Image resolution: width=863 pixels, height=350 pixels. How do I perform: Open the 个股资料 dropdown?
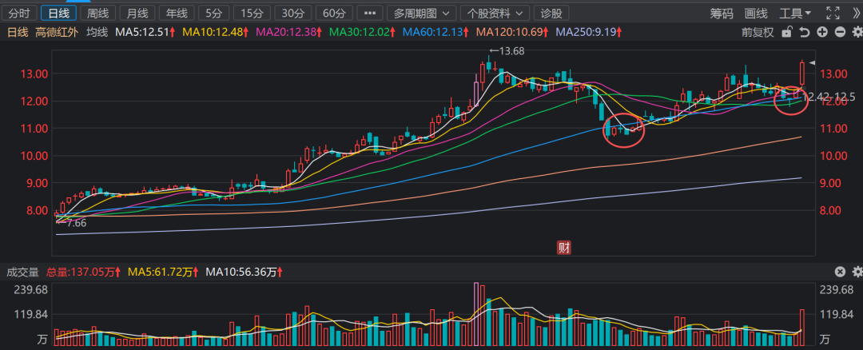(495, 14)
